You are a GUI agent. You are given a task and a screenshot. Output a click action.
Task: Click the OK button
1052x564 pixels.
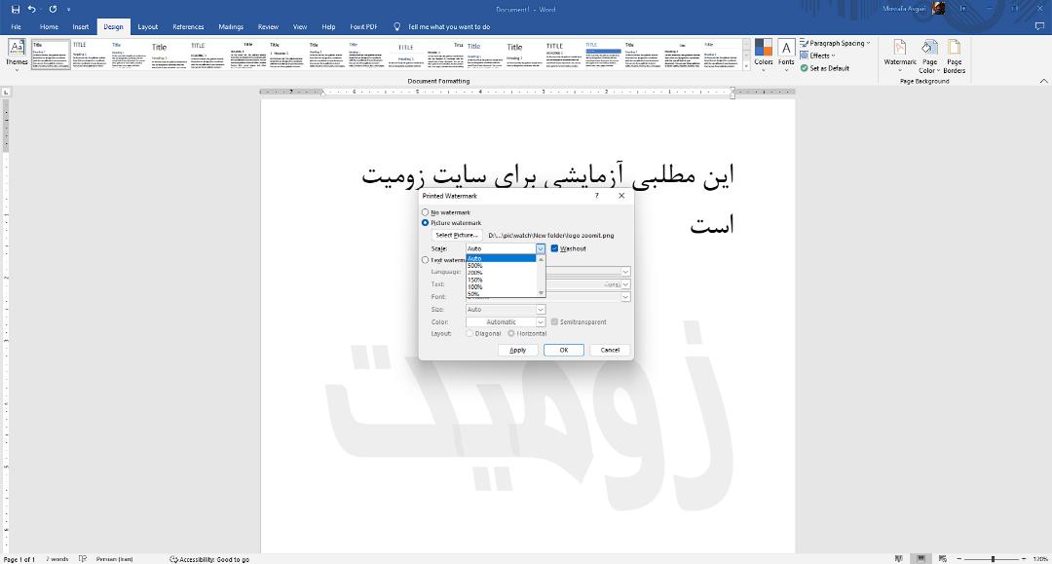[x=564, y=350]
